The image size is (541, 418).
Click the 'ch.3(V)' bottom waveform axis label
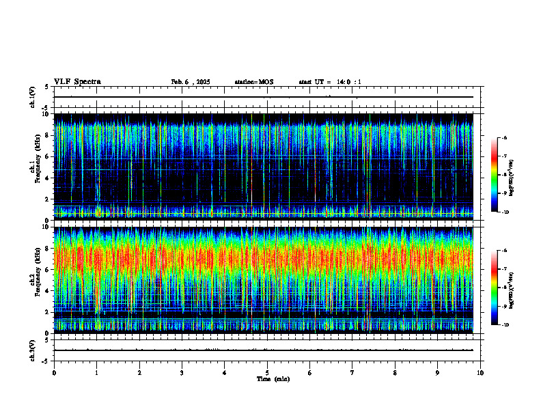coord(33,350)
